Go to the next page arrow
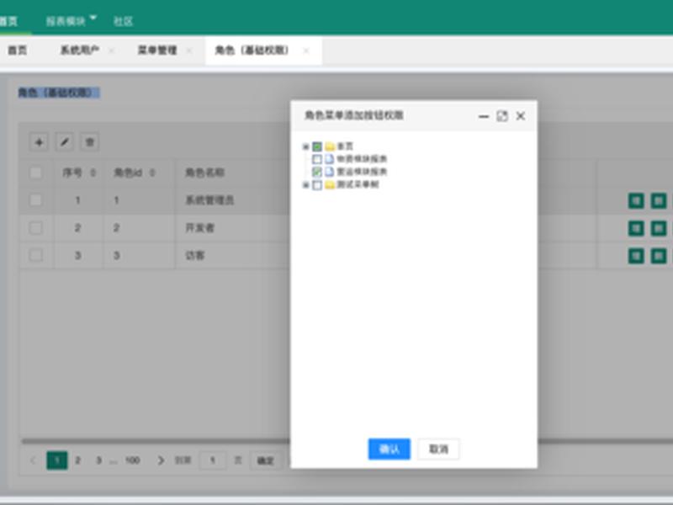673x505 pixels. (x=161, y=460)
